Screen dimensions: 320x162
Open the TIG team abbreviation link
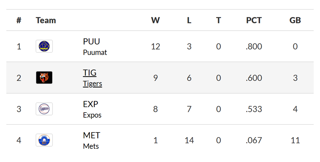click(x=90, y=73)
